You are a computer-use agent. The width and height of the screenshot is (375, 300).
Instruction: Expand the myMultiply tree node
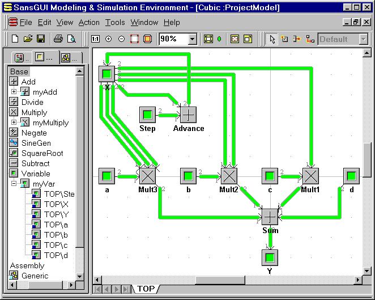point(14,122)
